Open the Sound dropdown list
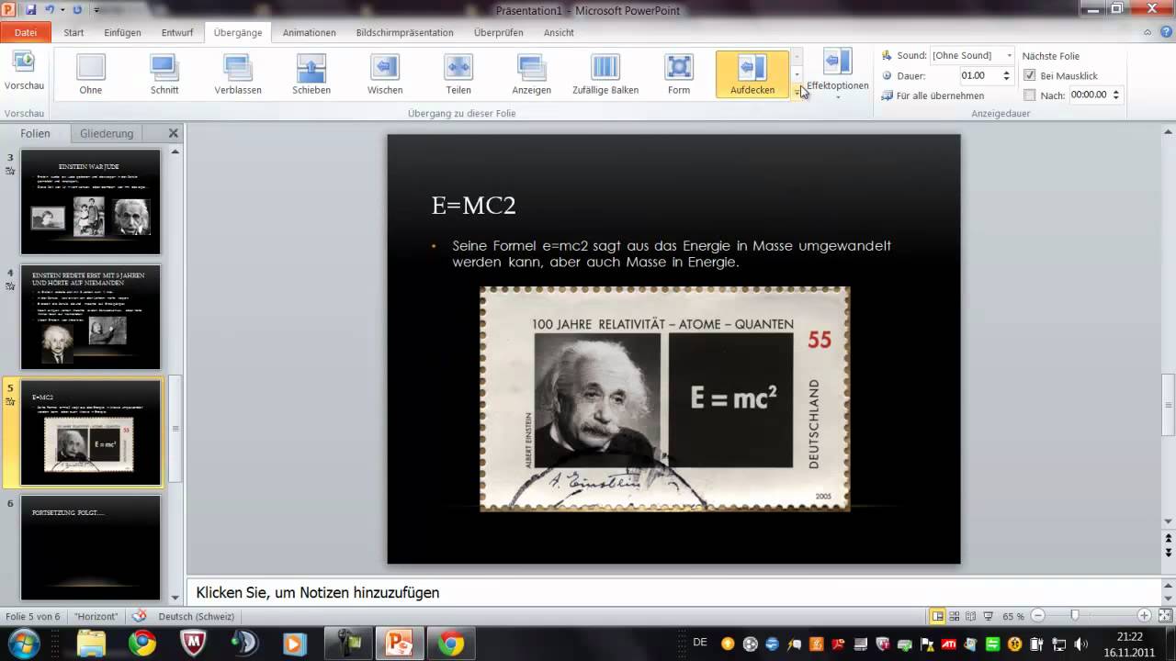Image resolution: width=1176 pixels, height=661 pixels. click(1009, 55)
